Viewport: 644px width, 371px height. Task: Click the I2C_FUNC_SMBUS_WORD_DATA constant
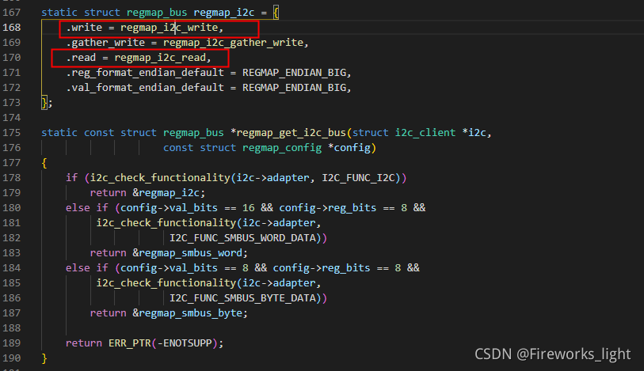click(x=242, y=238)
